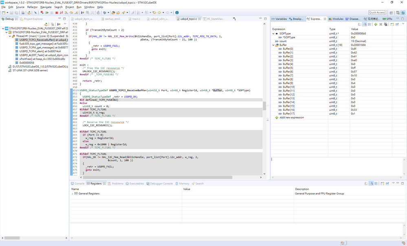Collapse Thread #1 in Debug view

point(10,36)
